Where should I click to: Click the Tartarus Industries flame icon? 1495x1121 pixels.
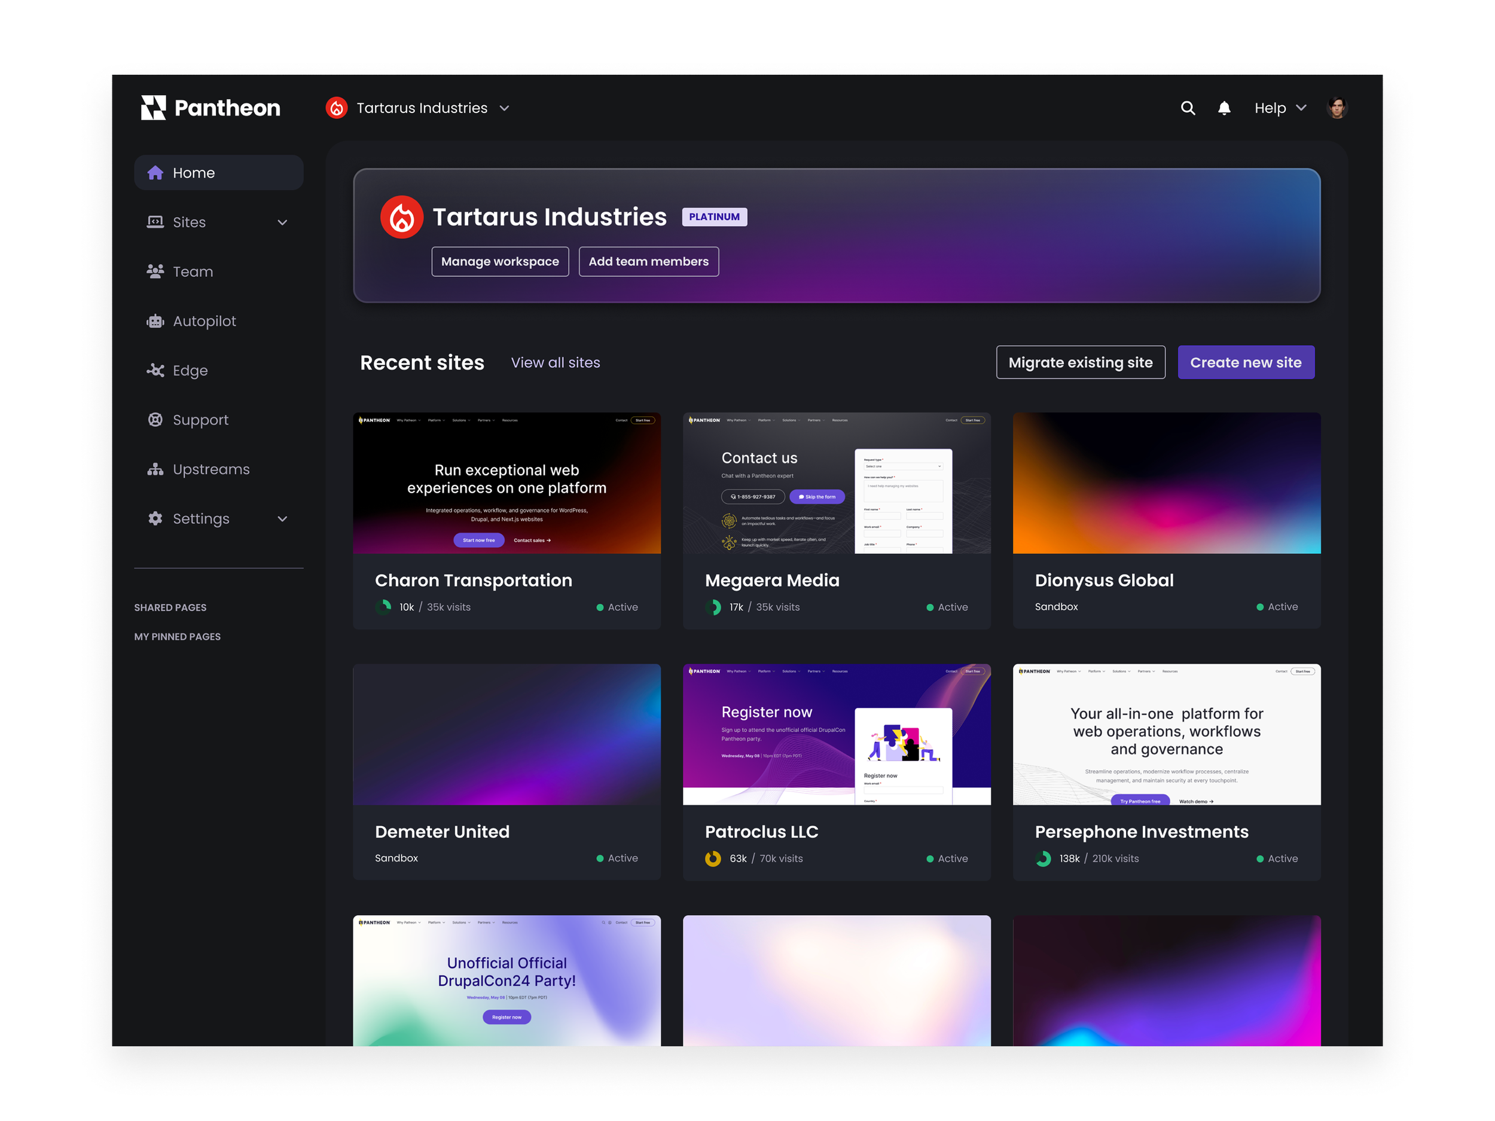click(336, 108)
